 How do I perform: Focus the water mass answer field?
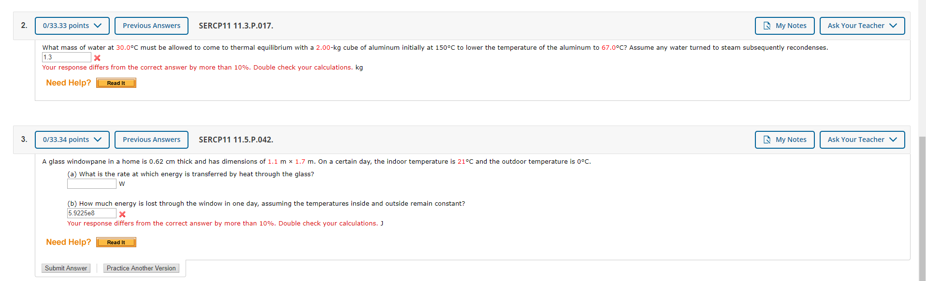click(x=67, y=57)
